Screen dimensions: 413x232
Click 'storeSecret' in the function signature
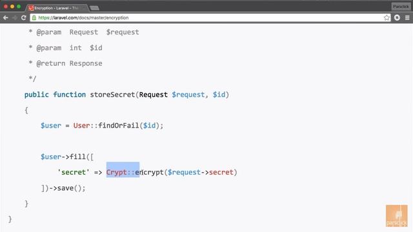tap(112, 95)
